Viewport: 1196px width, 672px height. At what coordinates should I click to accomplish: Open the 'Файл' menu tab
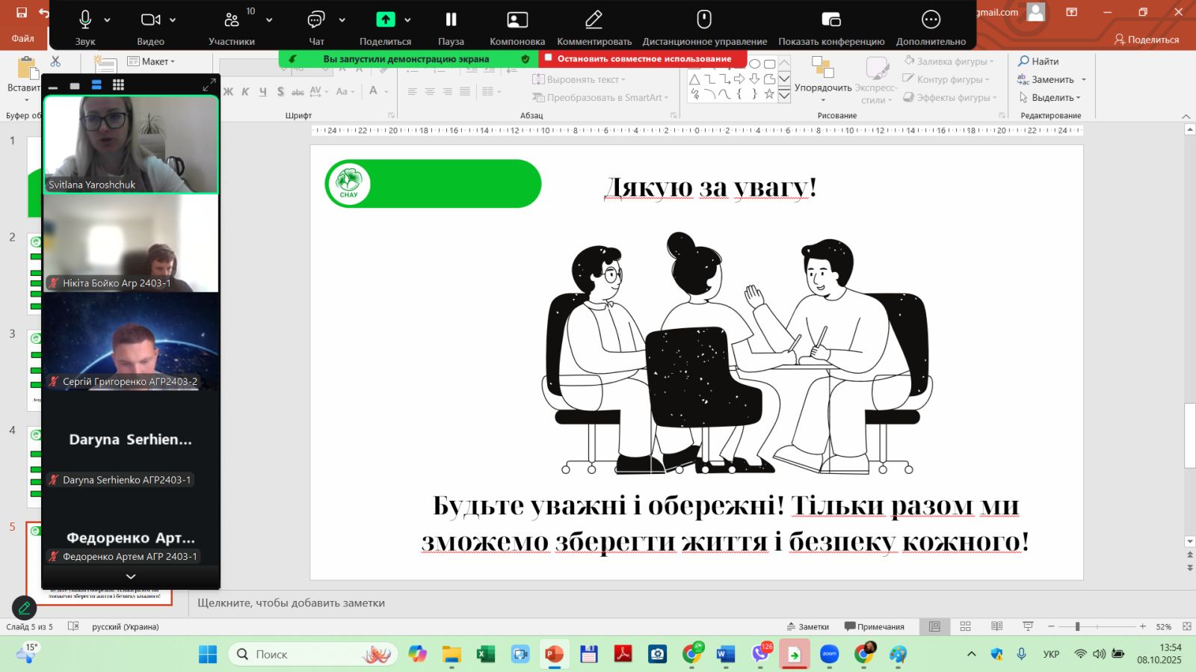pos(22,39)
